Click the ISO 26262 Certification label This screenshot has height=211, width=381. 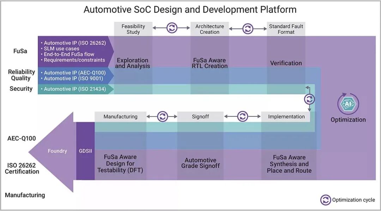(x=22, y=168)
